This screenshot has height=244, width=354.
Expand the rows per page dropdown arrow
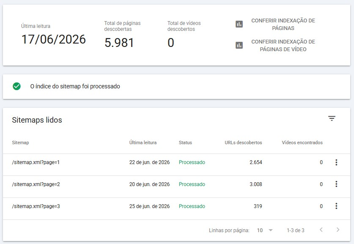coord(271,230)
